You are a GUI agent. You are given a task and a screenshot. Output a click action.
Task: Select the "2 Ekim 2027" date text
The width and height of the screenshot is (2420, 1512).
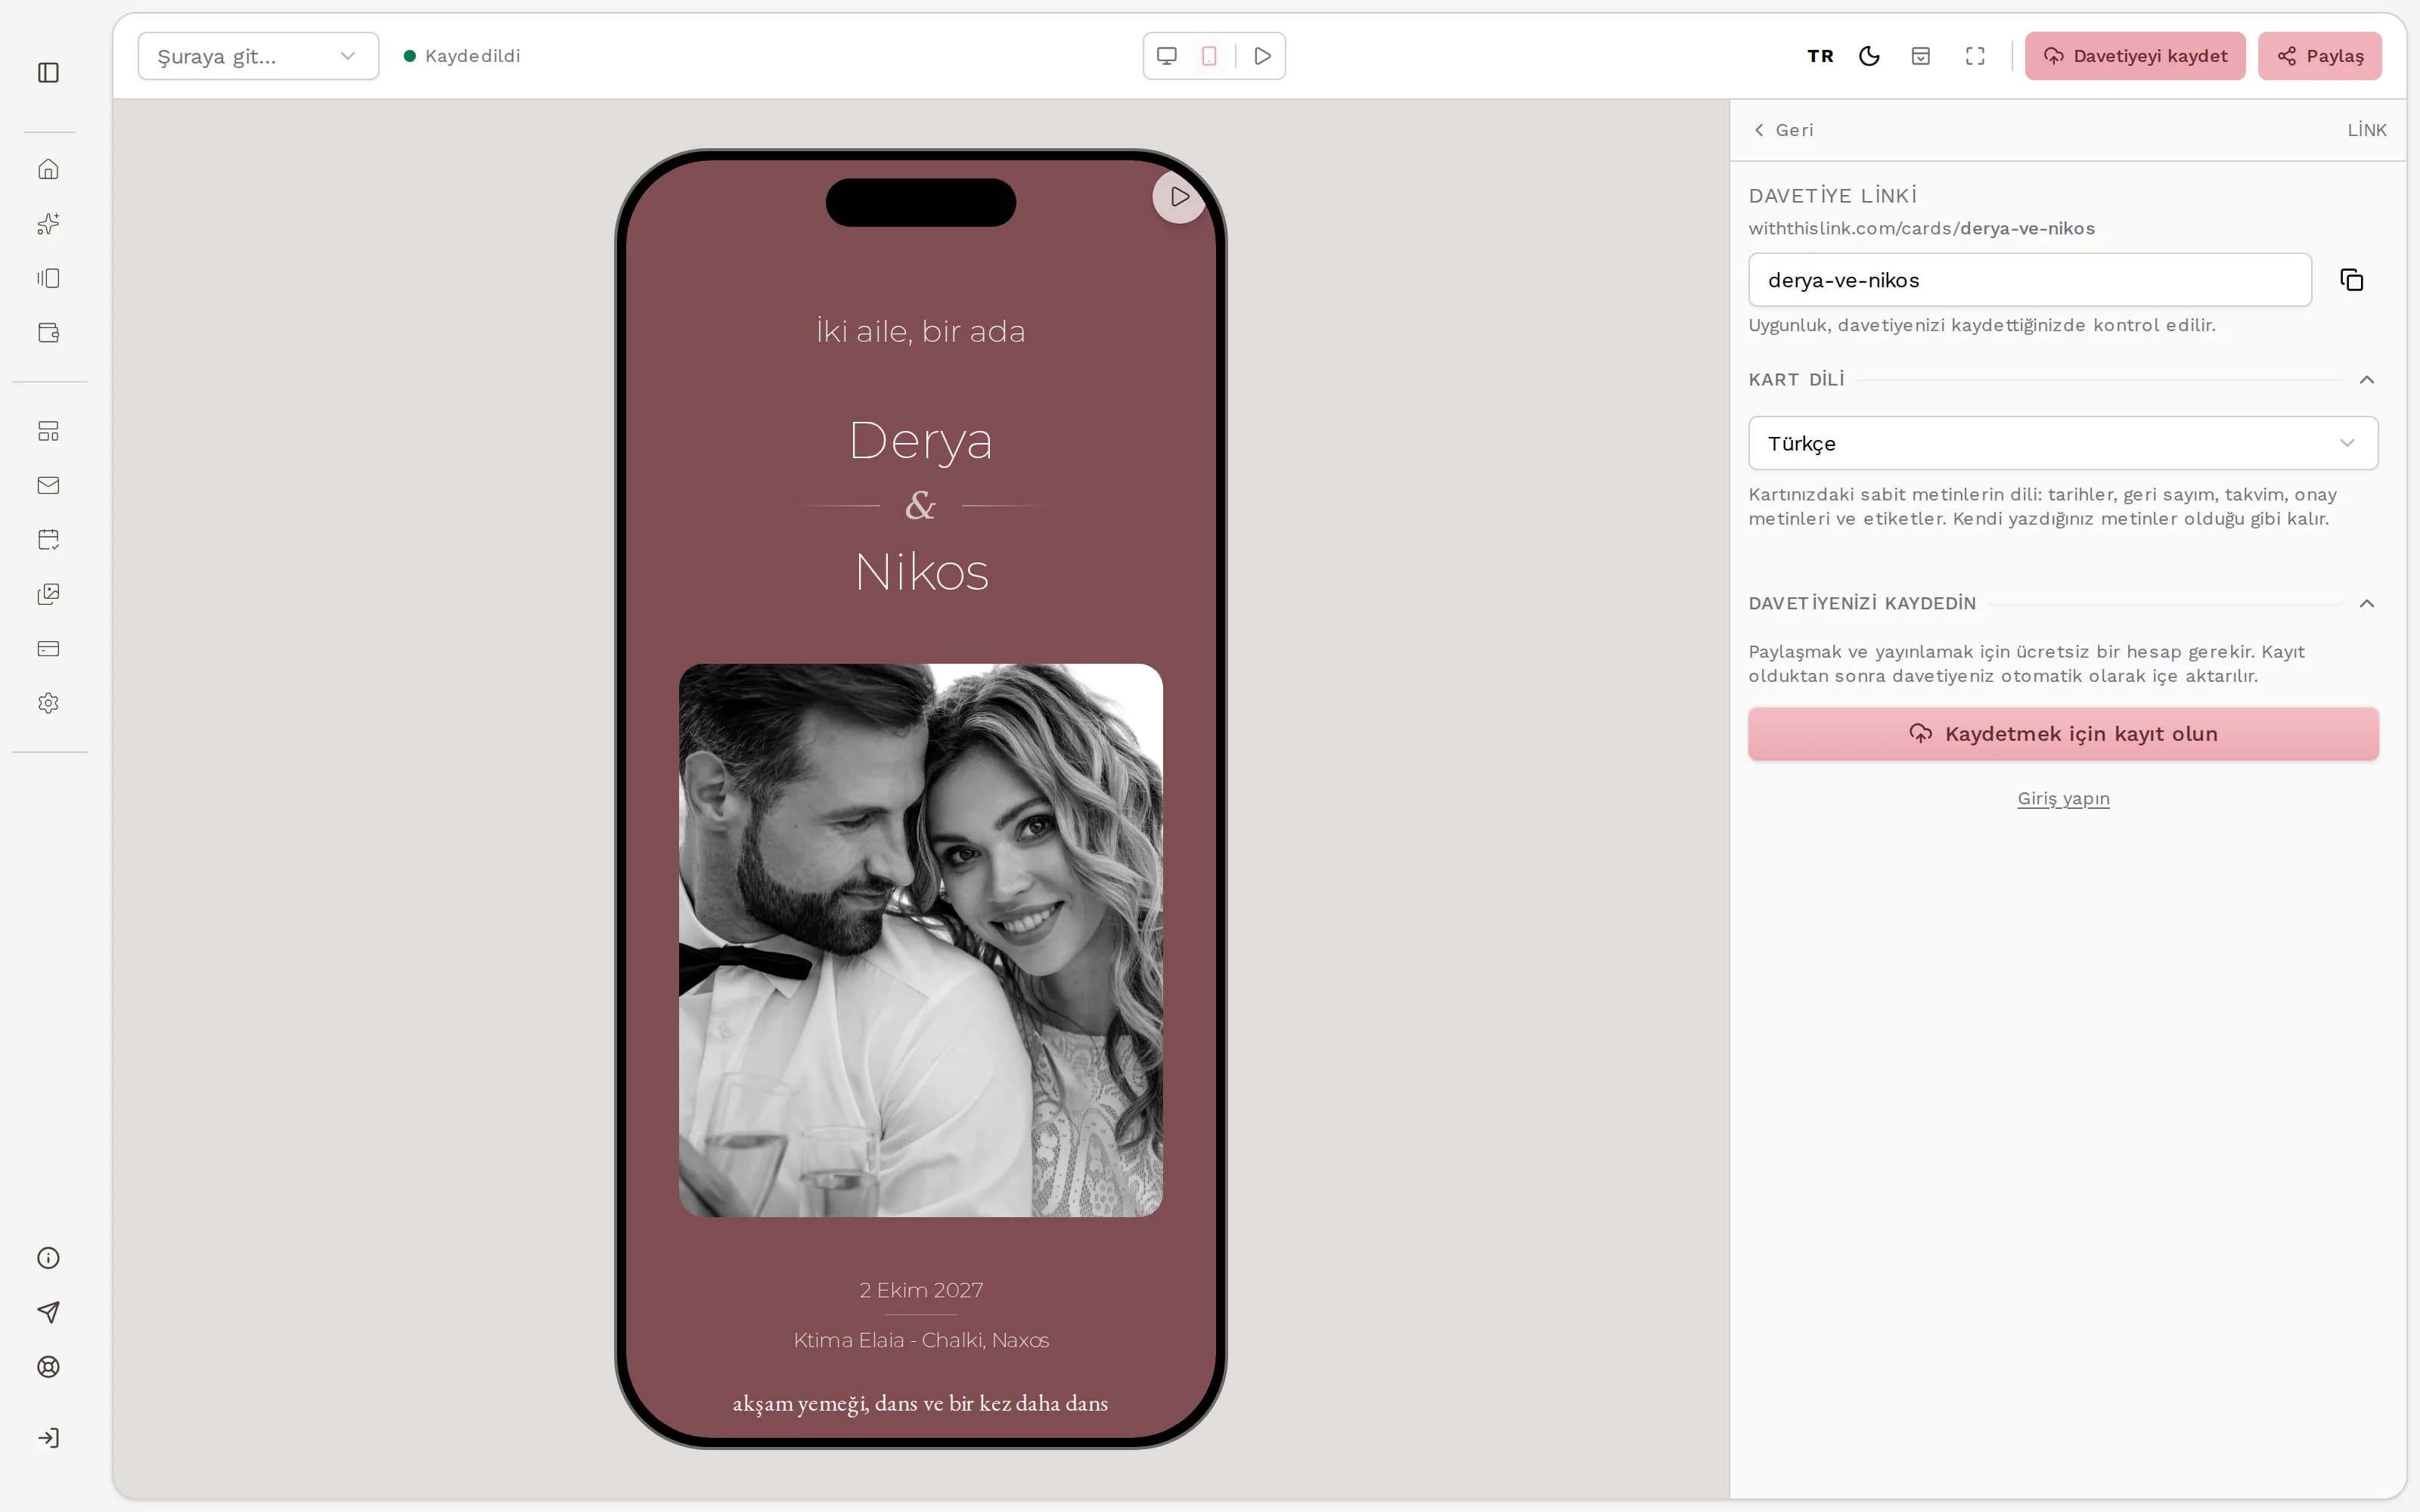pyautogui.click(x=921, y=1290)
